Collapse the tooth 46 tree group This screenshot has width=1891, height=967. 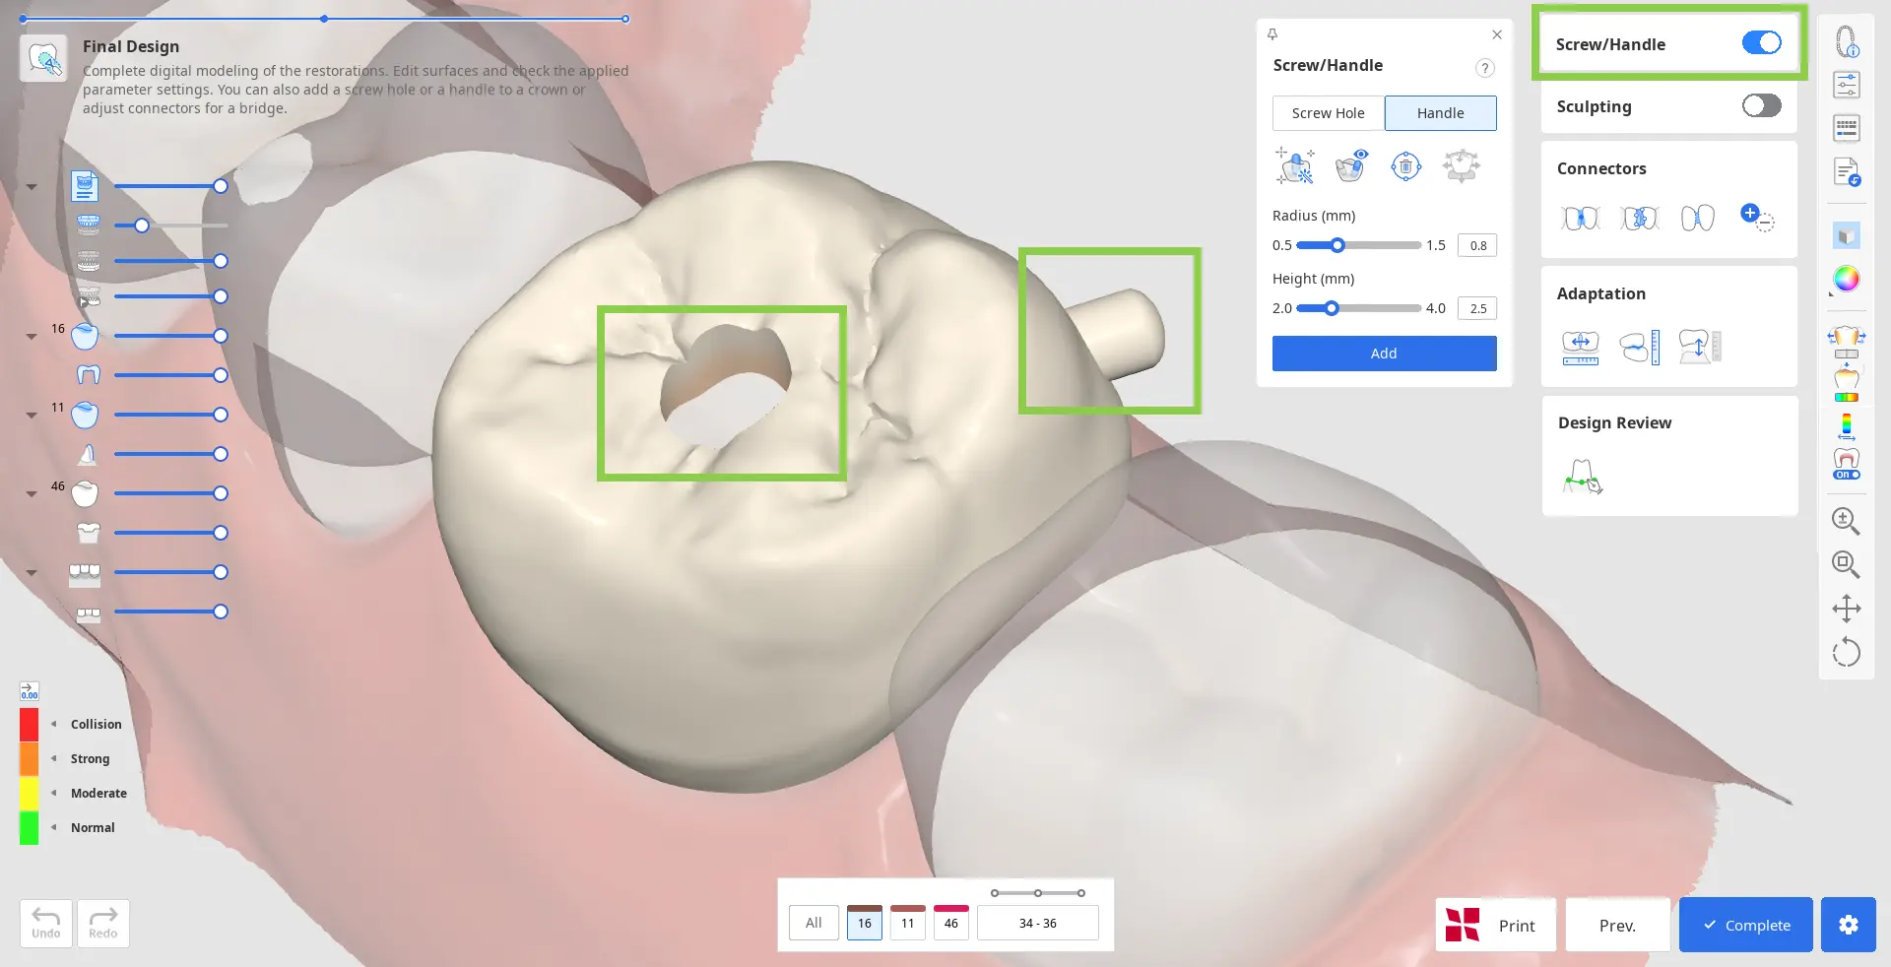[32, 494]
